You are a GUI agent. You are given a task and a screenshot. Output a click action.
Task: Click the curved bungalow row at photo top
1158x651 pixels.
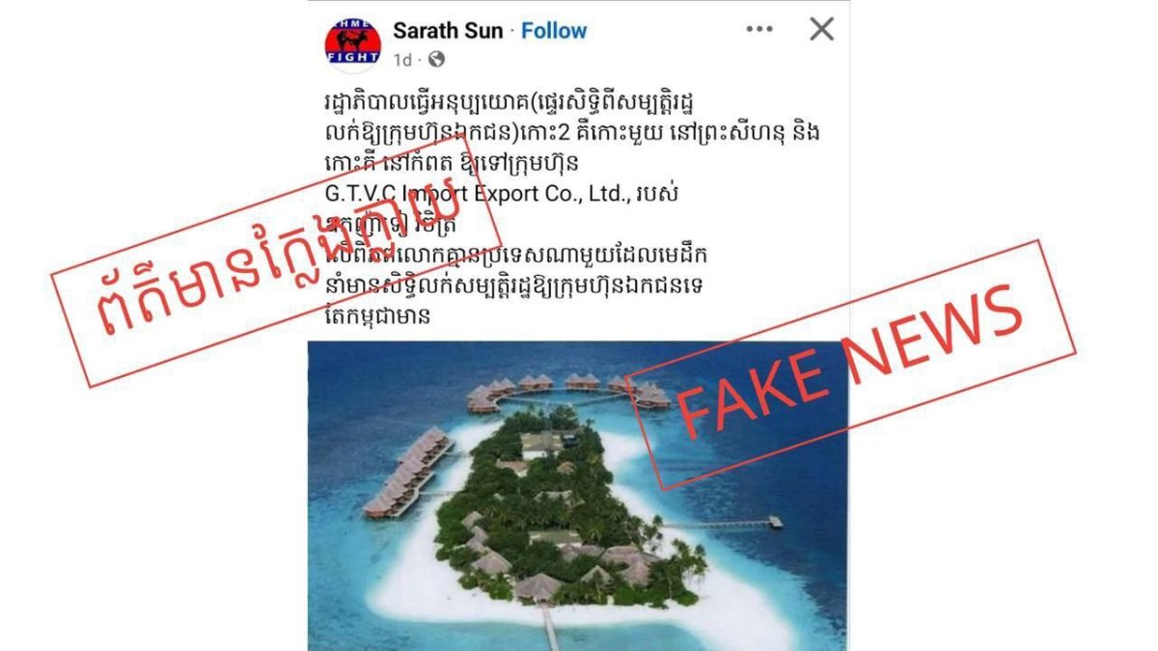pyautogui.click(x=565, y=390)
